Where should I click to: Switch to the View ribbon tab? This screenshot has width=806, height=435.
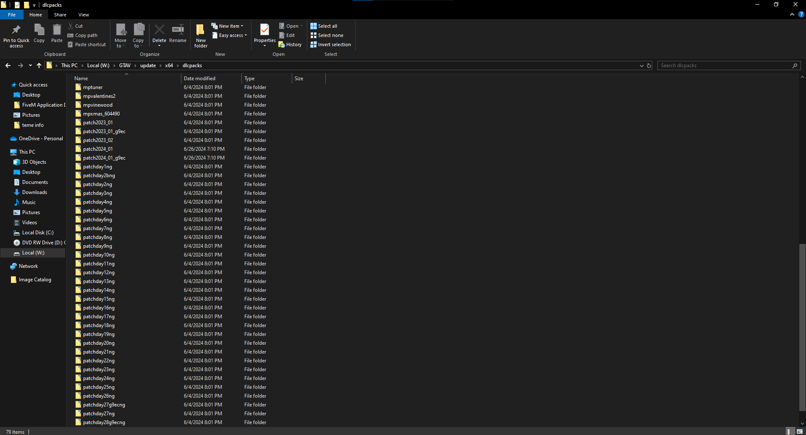pos(84,15)
